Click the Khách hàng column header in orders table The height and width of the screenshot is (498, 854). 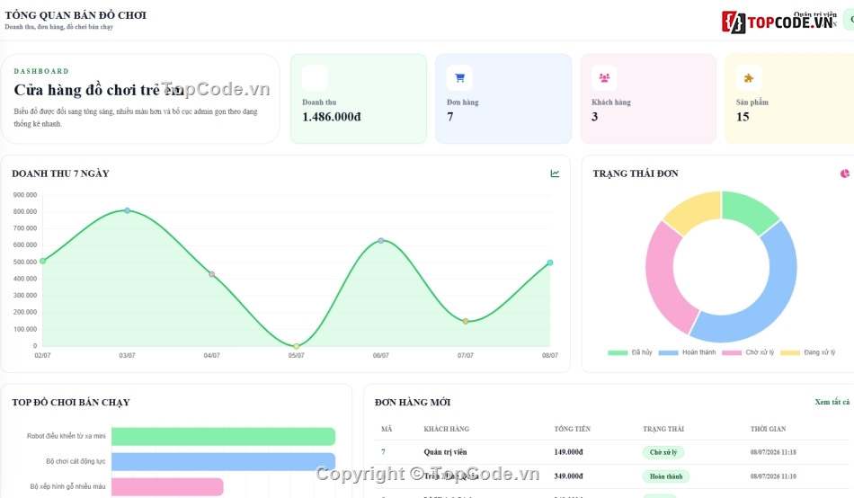pos(446,429)
